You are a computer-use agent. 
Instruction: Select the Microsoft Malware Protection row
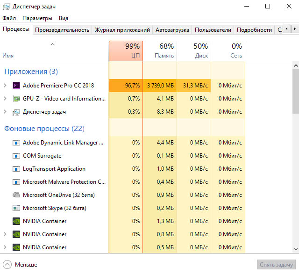click(122, 182)
